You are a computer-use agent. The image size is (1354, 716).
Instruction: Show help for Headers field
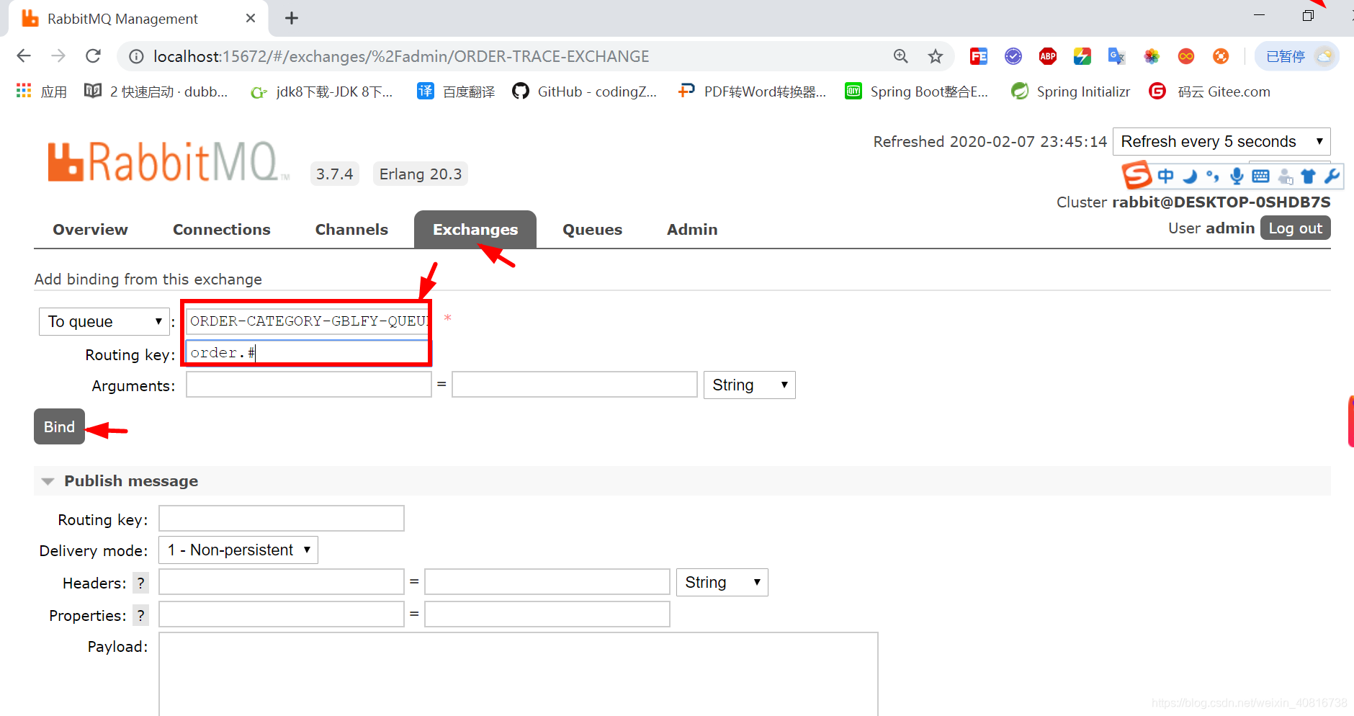coord(140,583)
